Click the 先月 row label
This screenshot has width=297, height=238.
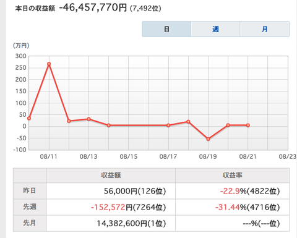click(x=30, y=223)
